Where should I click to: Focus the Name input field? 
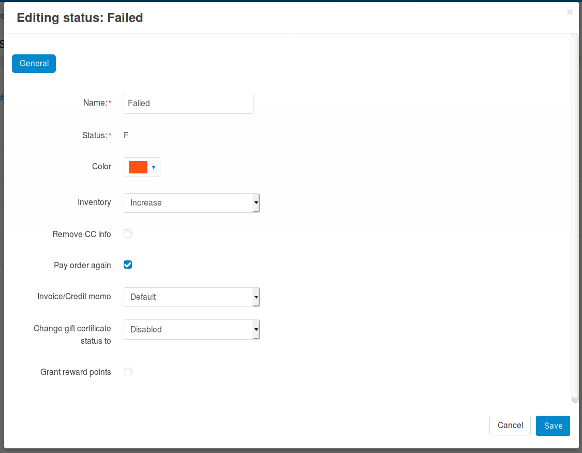pos(188,104)
